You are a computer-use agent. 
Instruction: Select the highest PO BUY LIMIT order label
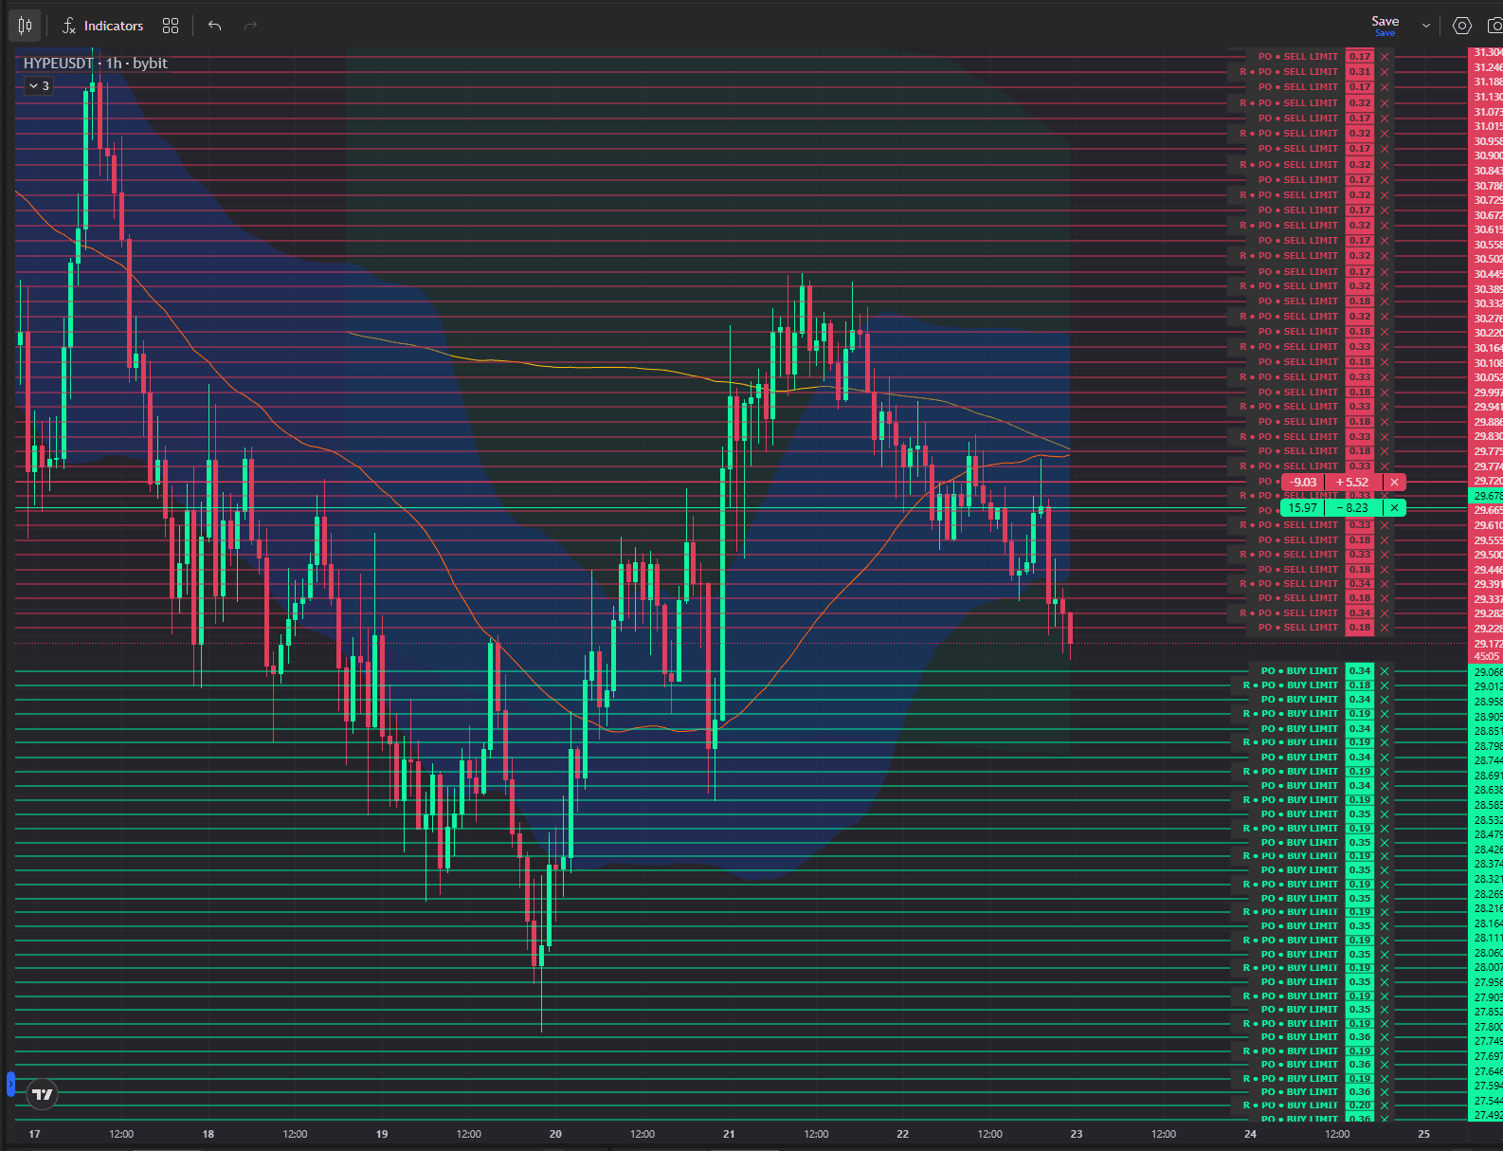1299,671
